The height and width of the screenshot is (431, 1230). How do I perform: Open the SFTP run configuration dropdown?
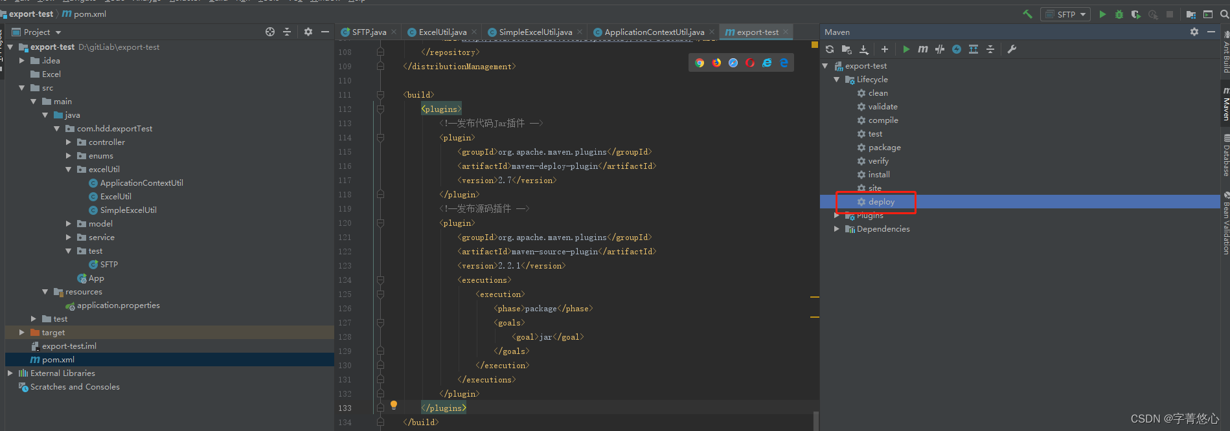(x=1065, y=14)
